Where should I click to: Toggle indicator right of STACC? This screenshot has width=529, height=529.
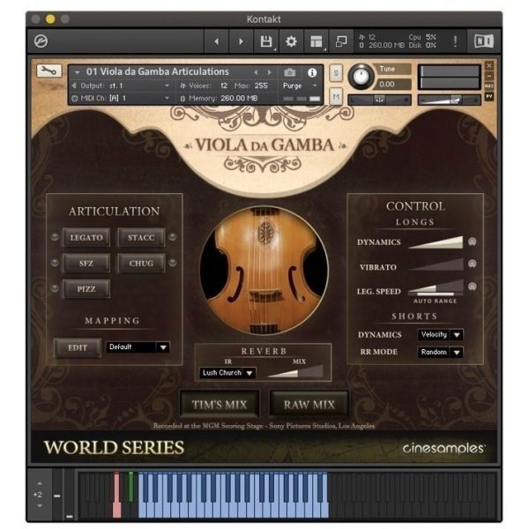[x=173, y=236]
